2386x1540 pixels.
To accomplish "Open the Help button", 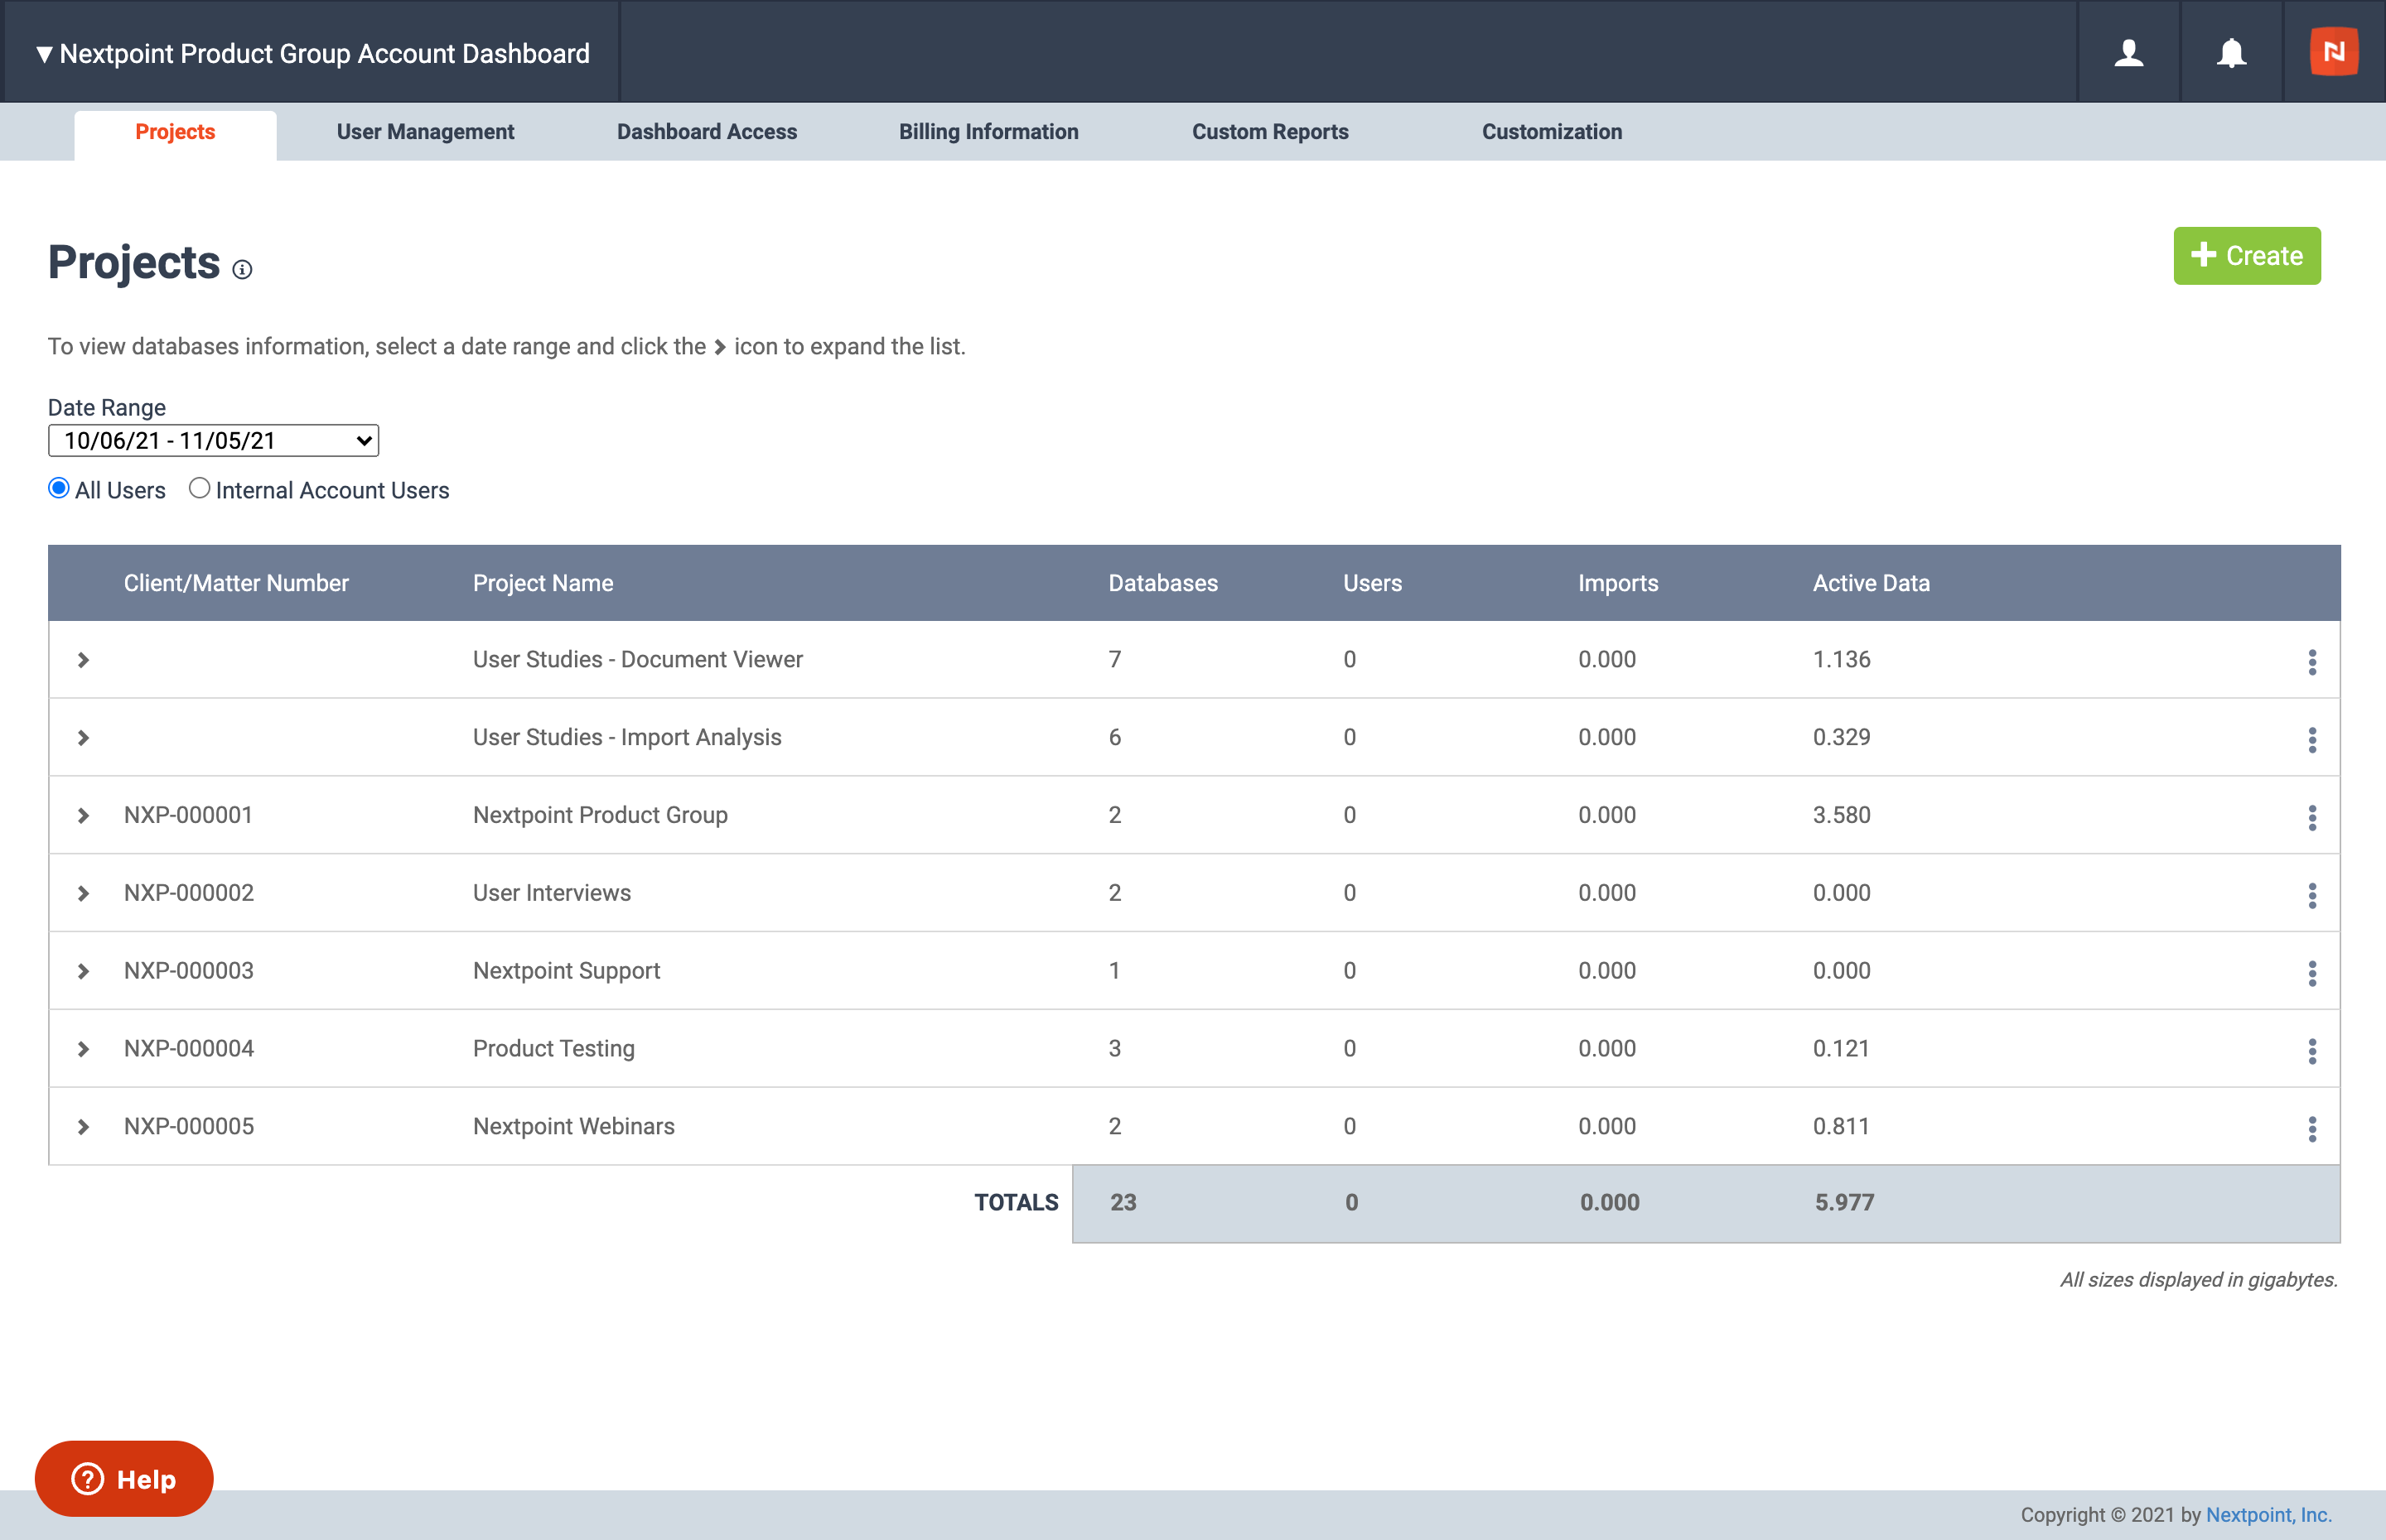I will coord(124,1478).
